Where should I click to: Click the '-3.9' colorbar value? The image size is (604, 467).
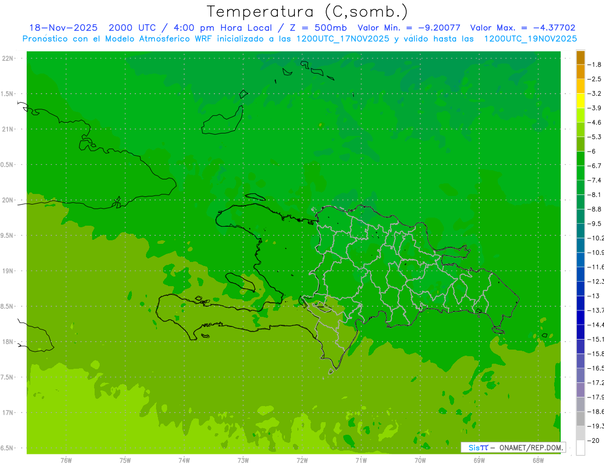click(594, 108)
